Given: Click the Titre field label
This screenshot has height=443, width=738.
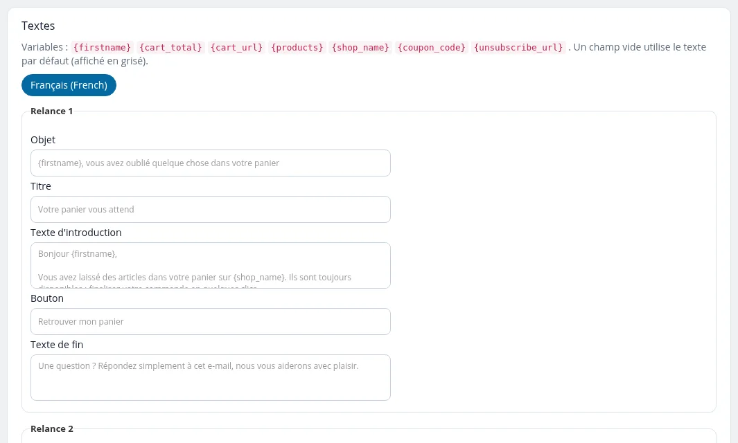Looking at the screenshot, I should [41, 186].
